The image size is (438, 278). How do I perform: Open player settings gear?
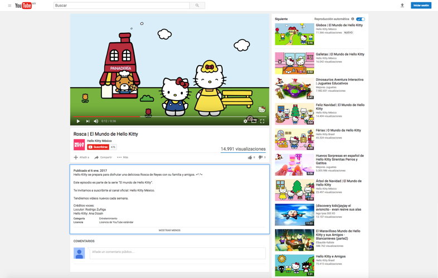[245, 121]
